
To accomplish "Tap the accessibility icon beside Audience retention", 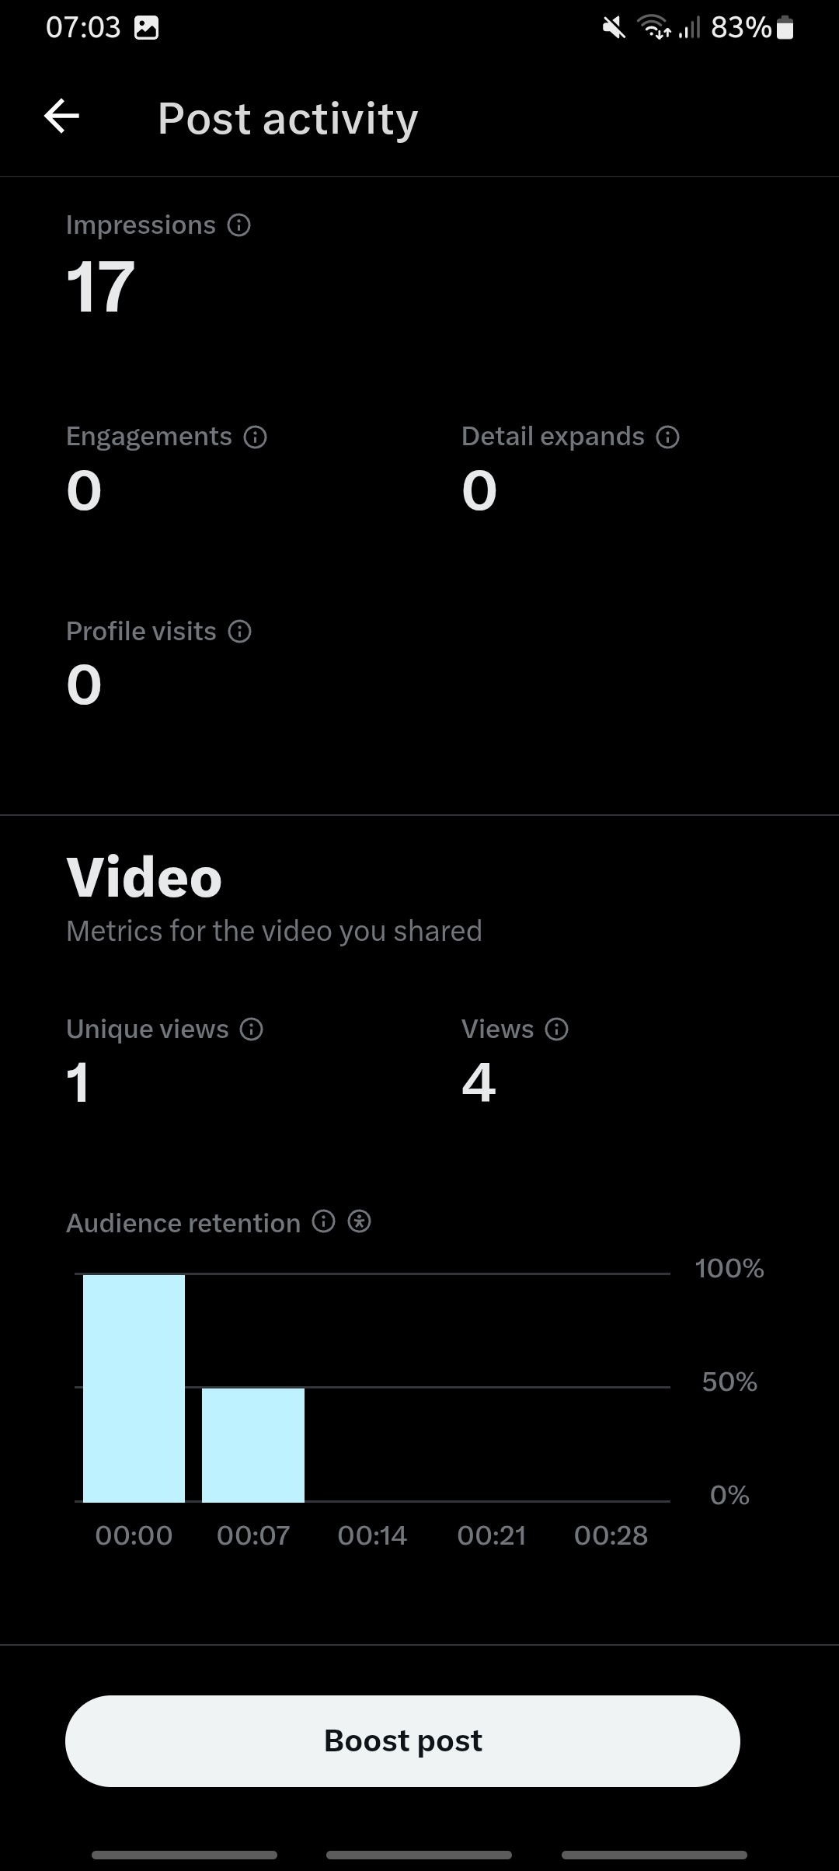I will point(359,1221).
